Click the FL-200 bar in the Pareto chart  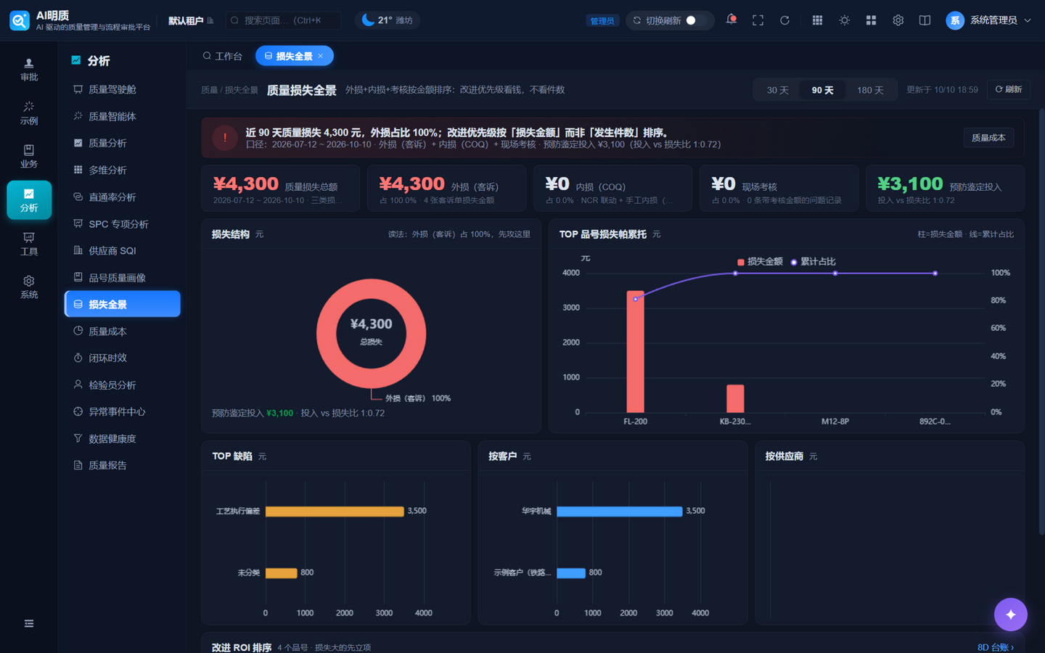(635, 351)
